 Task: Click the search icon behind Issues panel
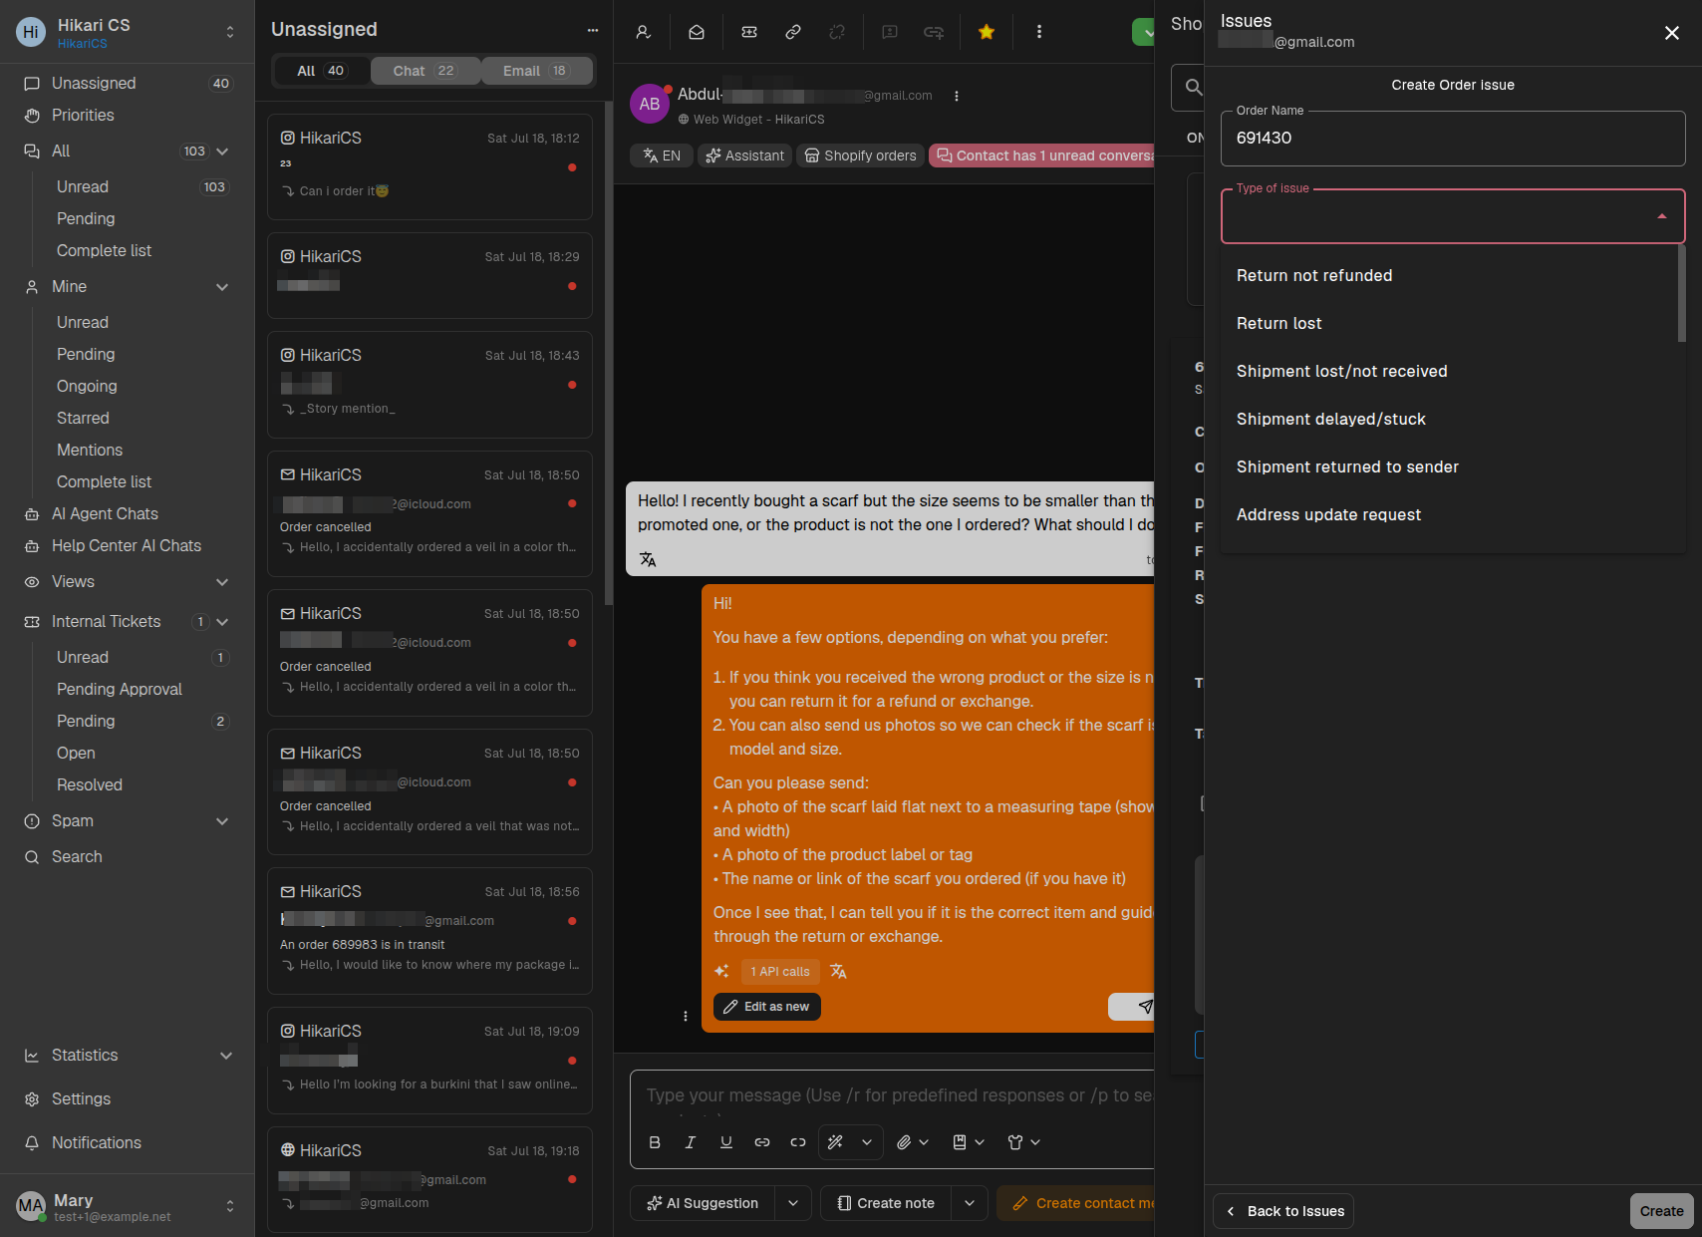[1193, 88]
